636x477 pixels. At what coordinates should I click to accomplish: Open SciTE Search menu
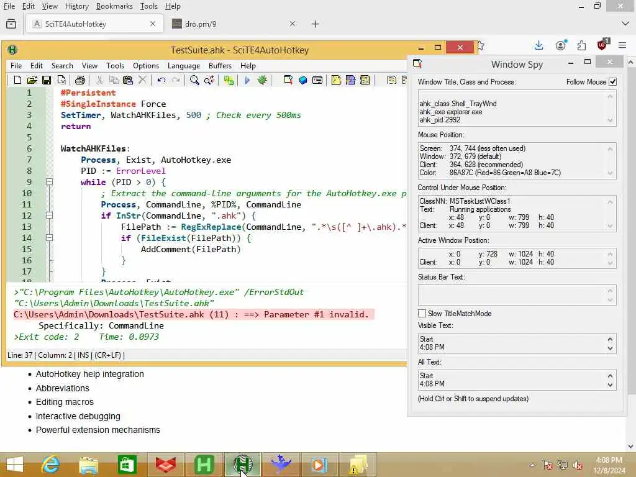pyautogui.click(x=62, y=66)
